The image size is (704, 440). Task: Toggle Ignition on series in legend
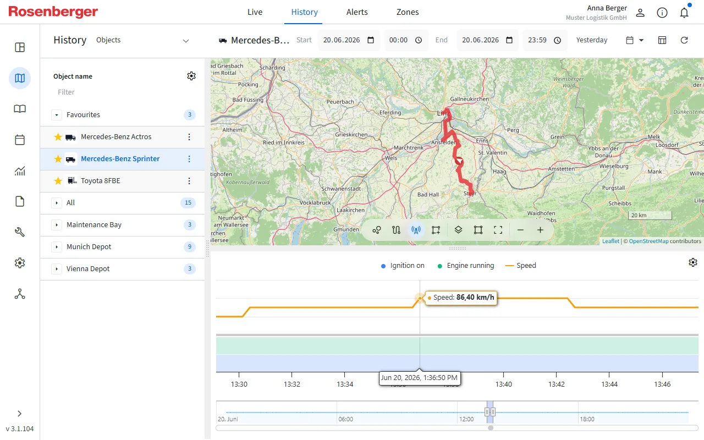point(403,266)
